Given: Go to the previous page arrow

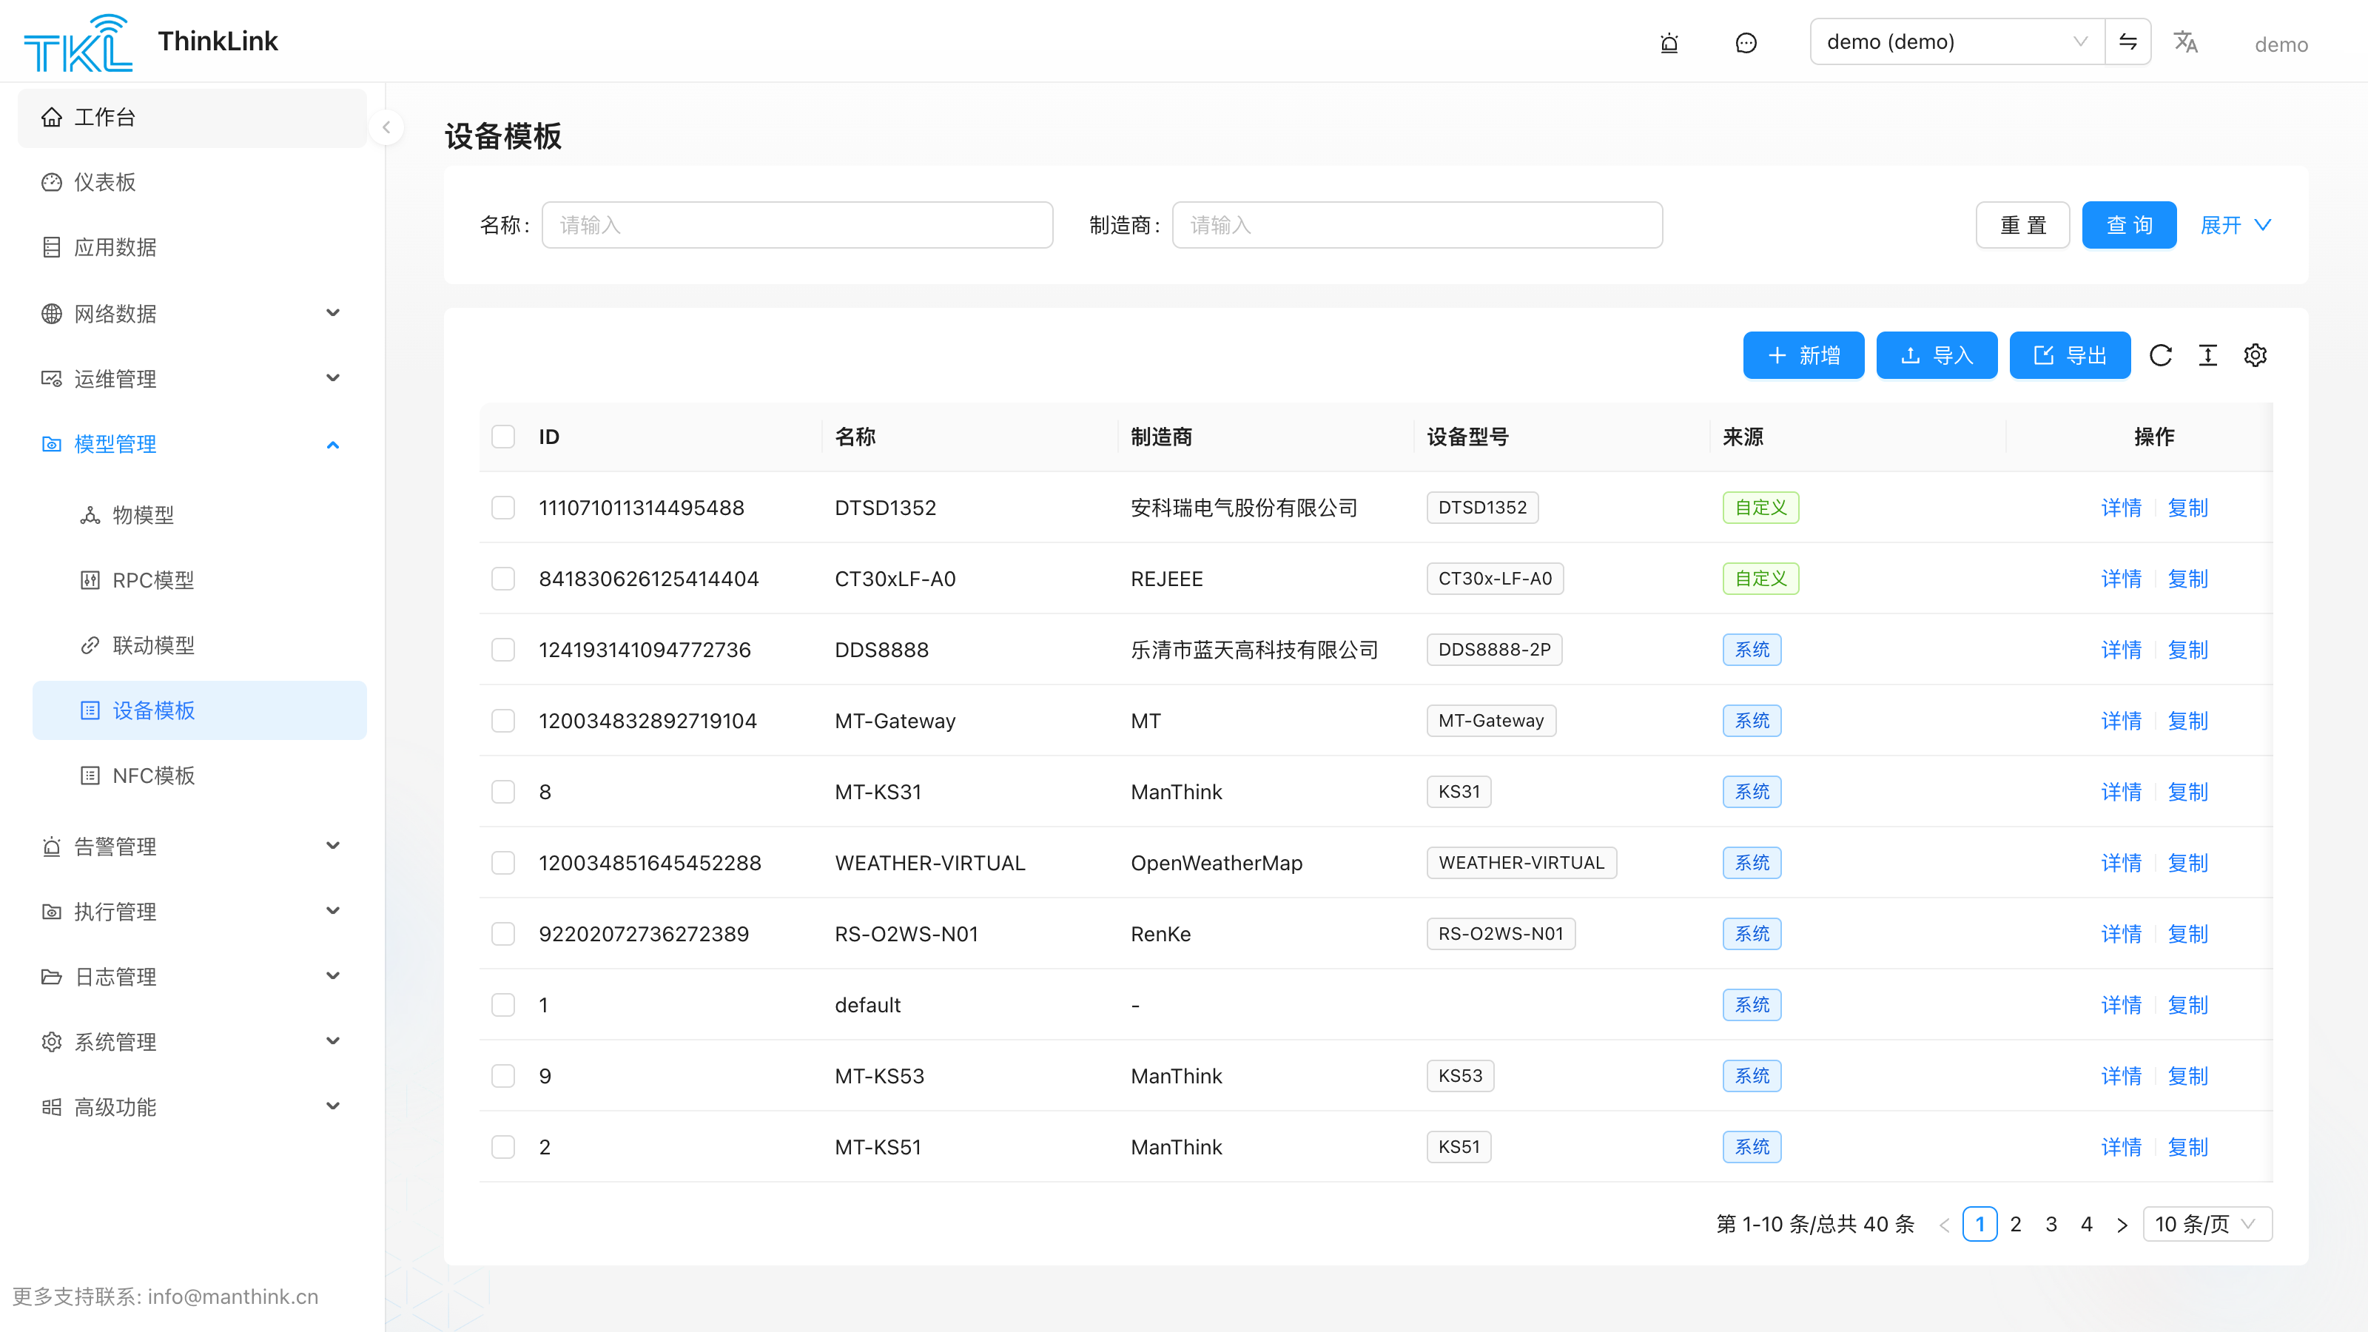Looking at the screenshot, I should [x=1944, y=1225].
